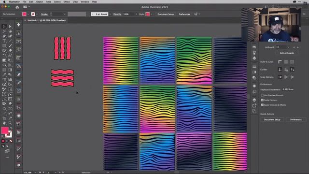
Task: Open the Edit Toolbar three-dots button
Action: point(7,158)
